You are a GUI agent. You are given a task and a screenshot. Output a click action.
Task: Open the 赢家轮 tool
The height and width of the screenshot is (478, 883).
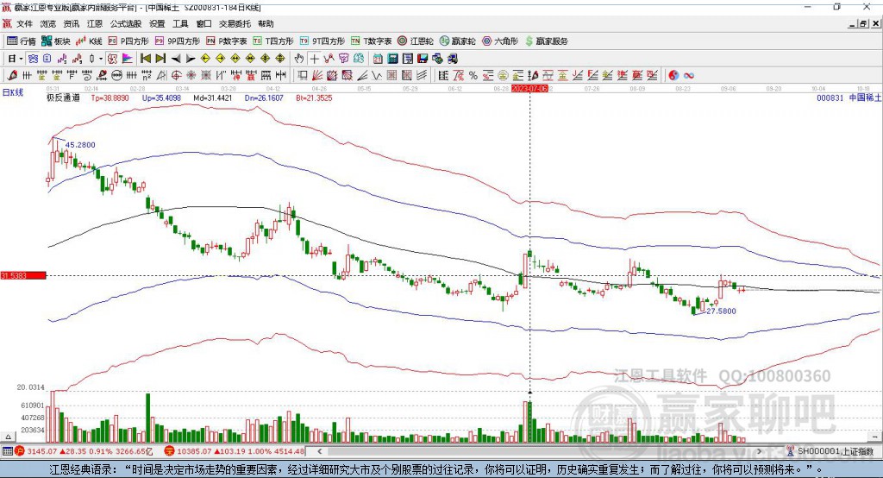click(x=457, y=41)
